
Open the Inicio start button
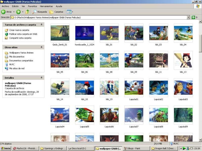tap(6, 148)
